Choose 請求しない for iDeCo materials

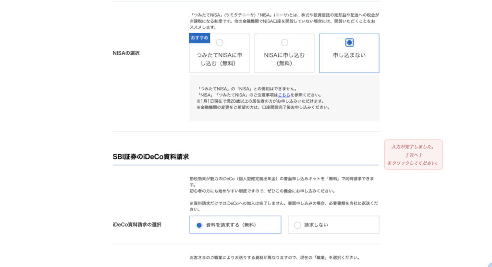tap(333, 225)
